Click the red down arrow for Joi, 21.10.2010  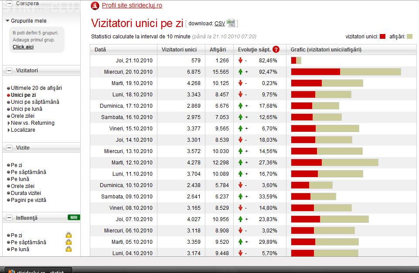point(240,61)
